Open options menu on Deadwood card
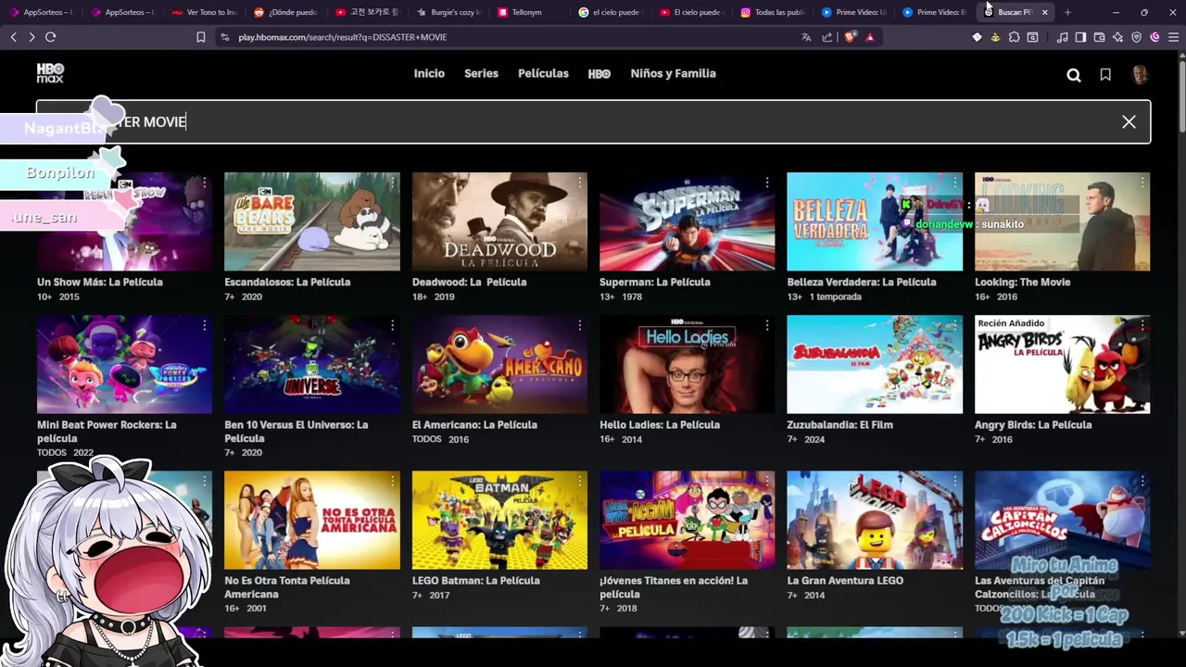1186x667 pixels. pyautogui.click(x=580, y=182)
